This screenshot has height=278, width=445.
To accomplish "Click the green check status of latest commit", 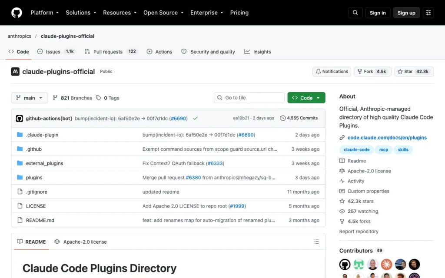I will click(x=195, y=118).
